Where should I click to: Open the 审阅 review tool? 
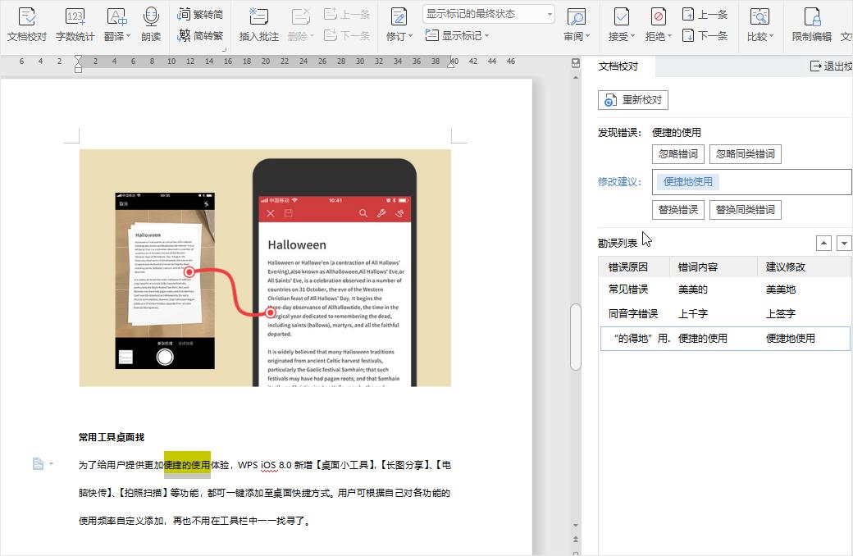coord(573,23)
